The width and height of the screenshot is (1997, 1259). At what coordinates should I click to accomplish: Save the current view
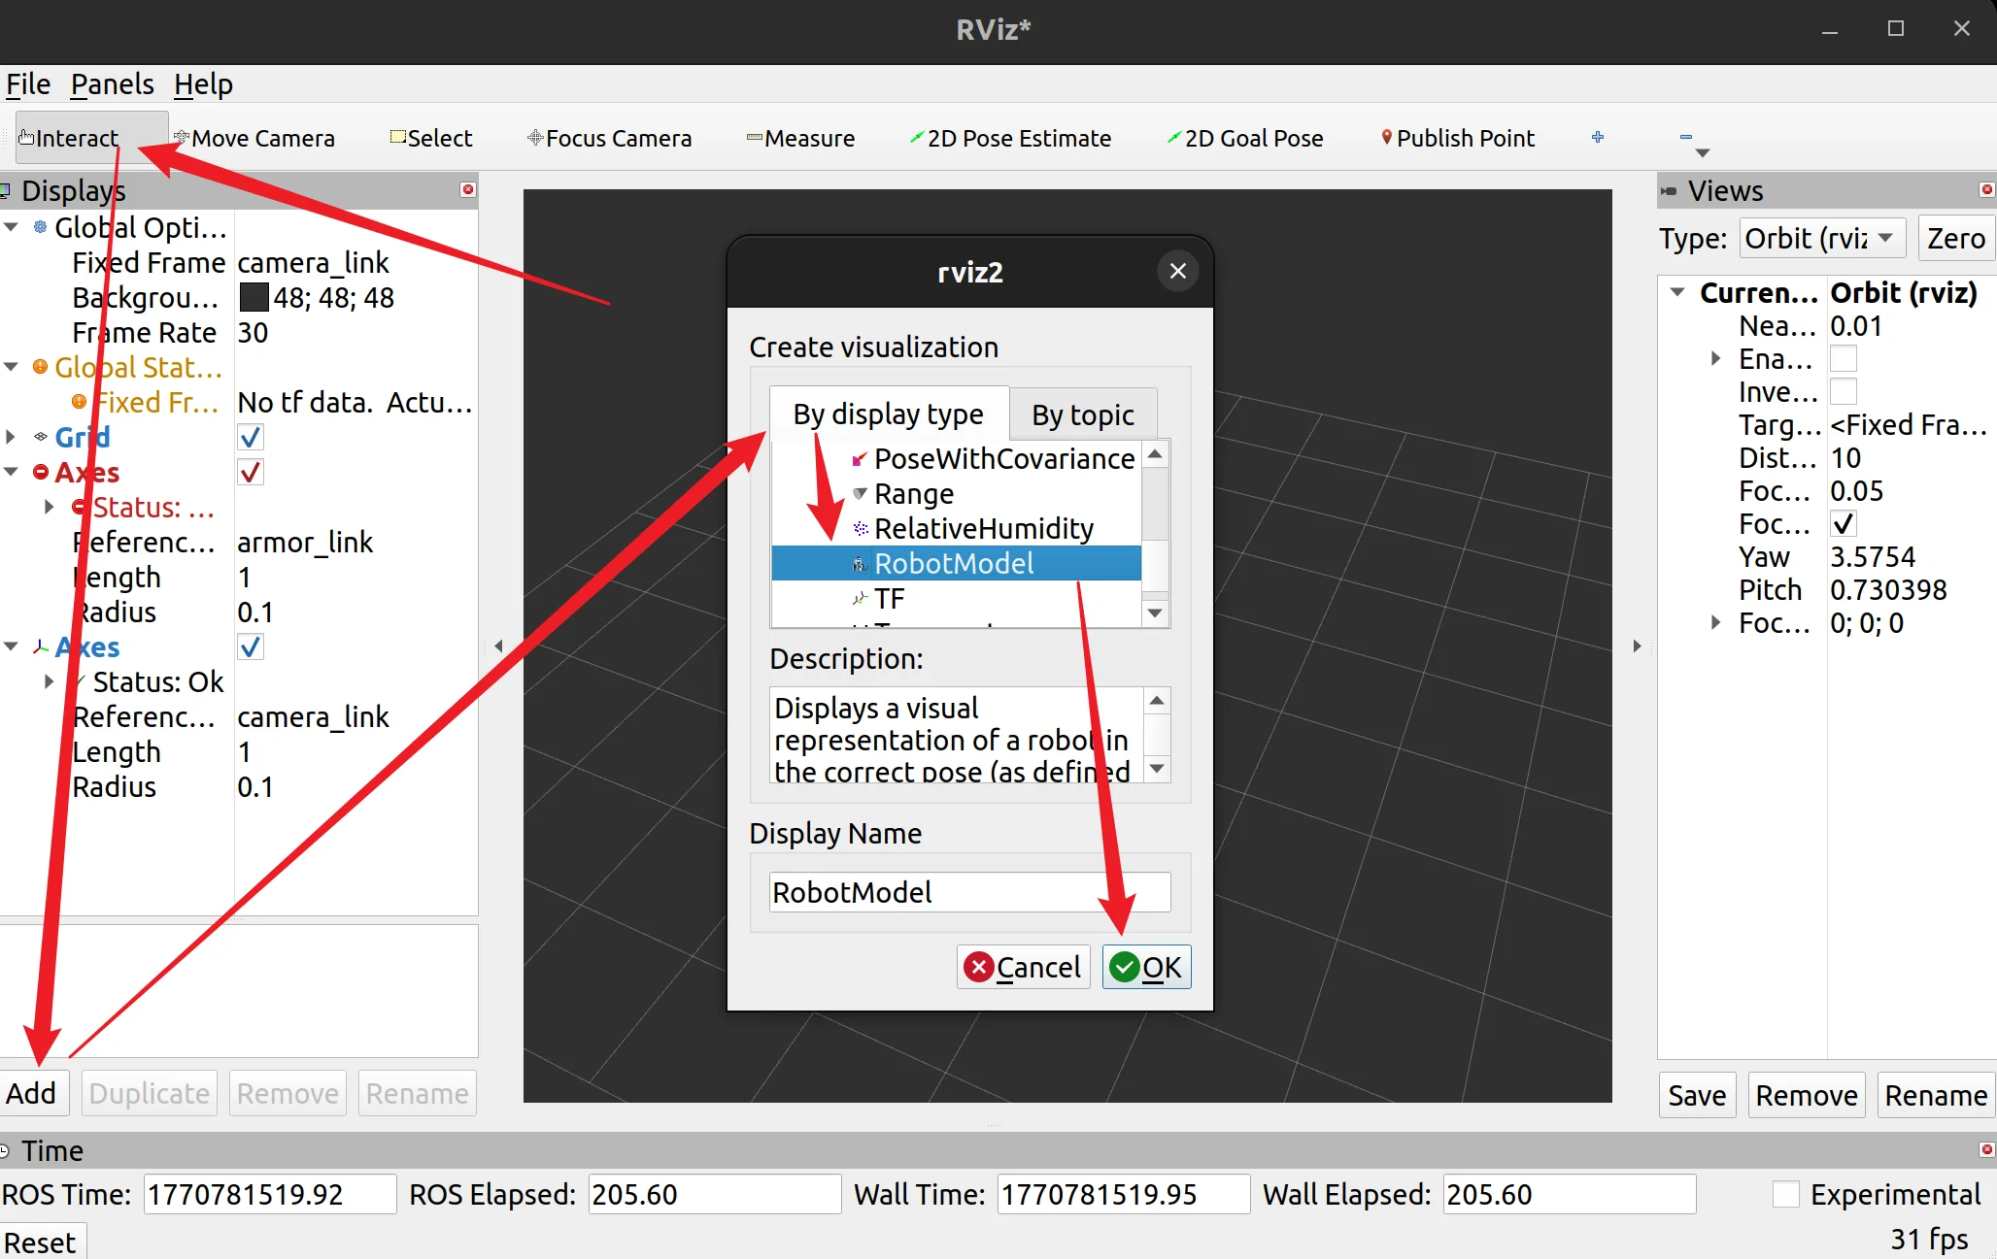click(1697, 1095)
